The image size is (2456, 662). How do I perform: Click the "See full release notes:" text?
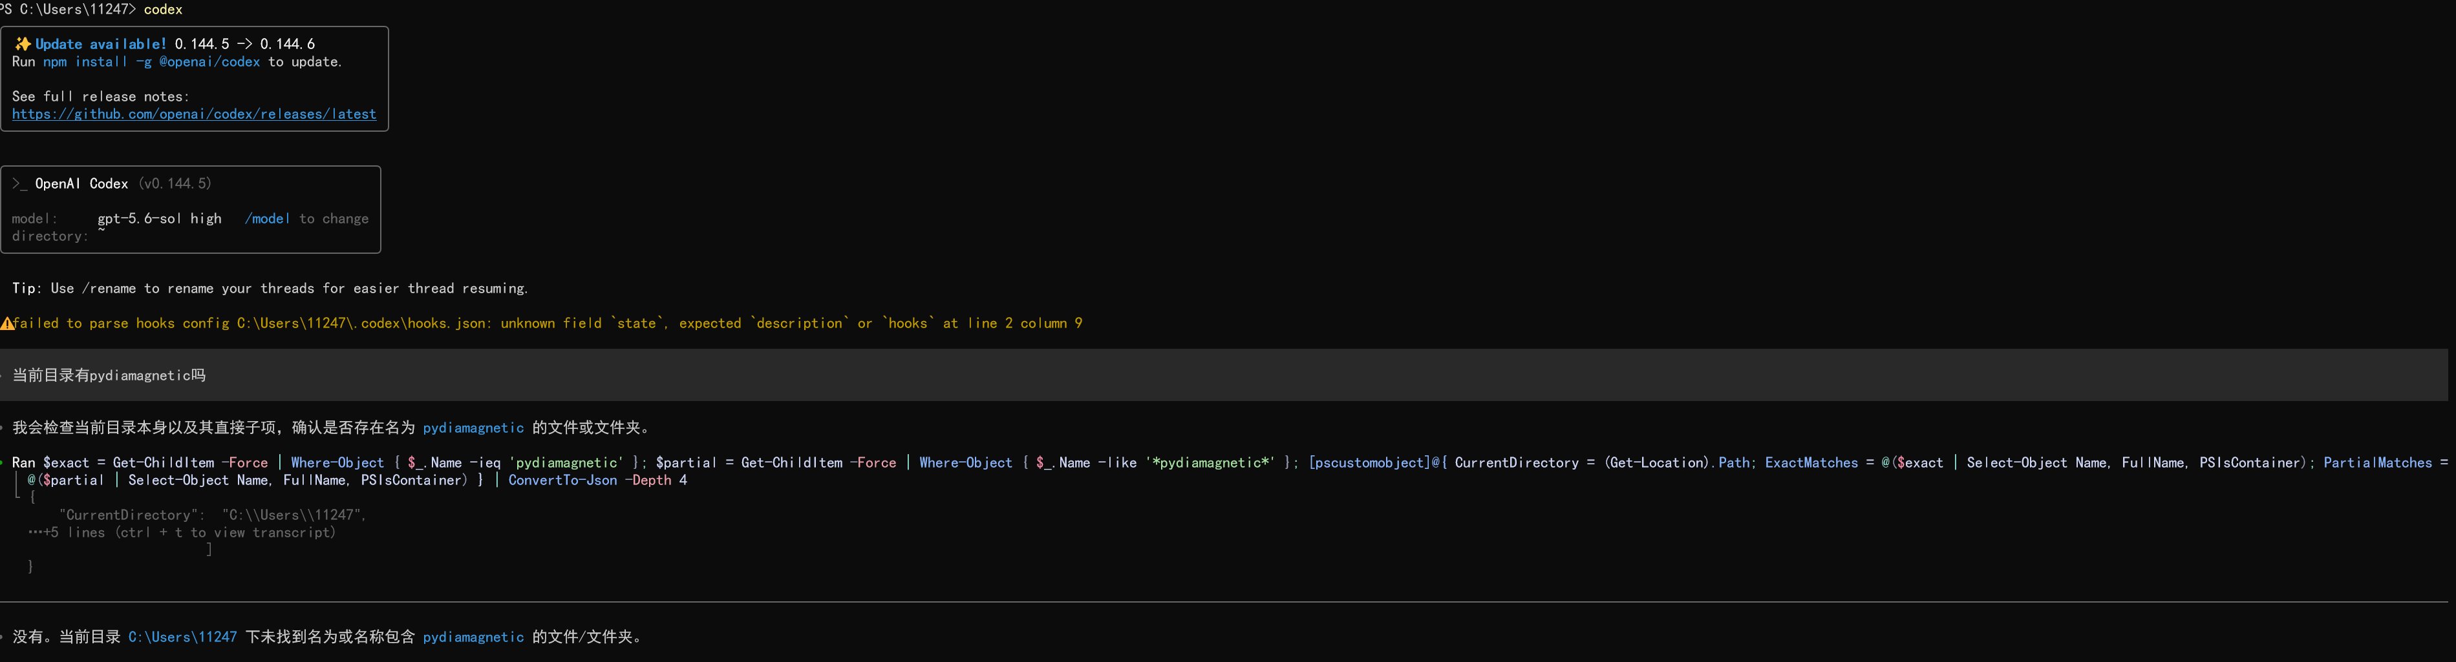(100, 97)
